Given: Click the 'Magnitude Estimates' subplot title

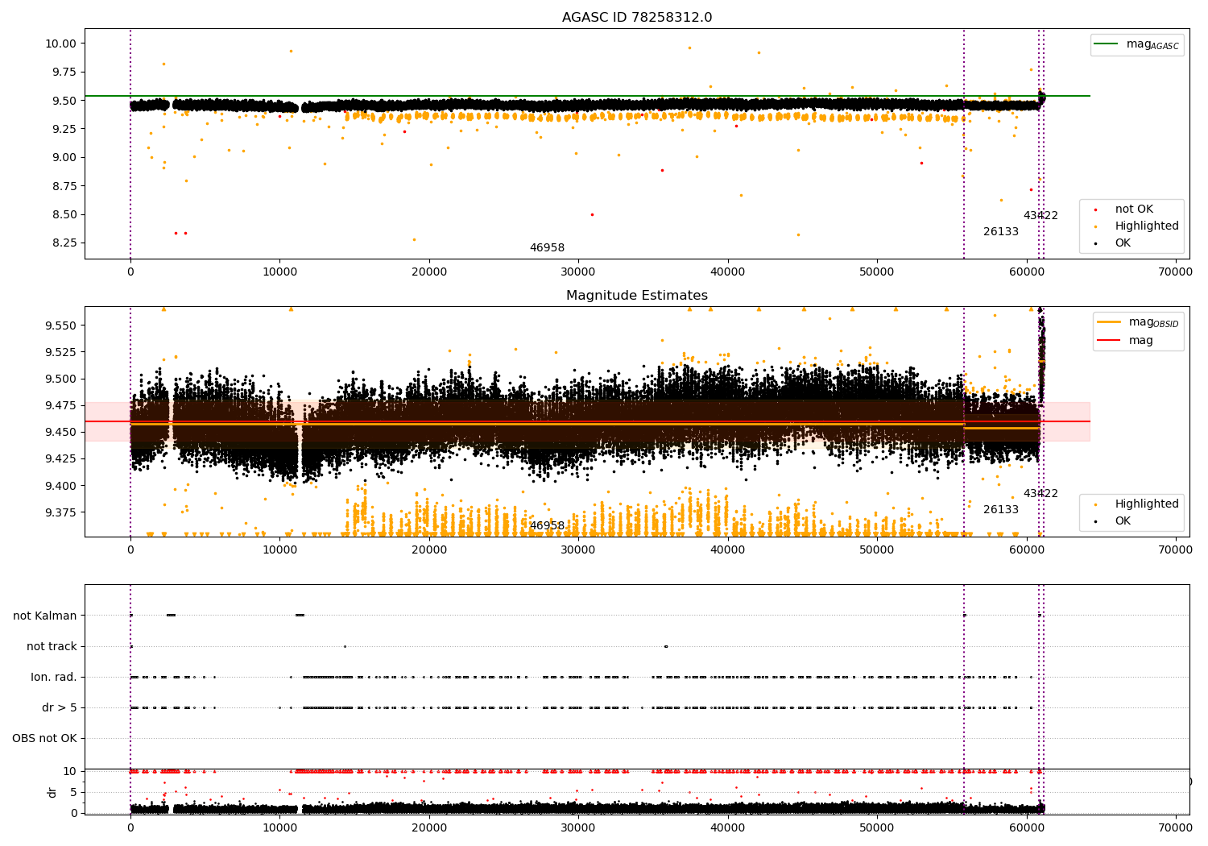Looking at the screenshot, I should point(637,296).
